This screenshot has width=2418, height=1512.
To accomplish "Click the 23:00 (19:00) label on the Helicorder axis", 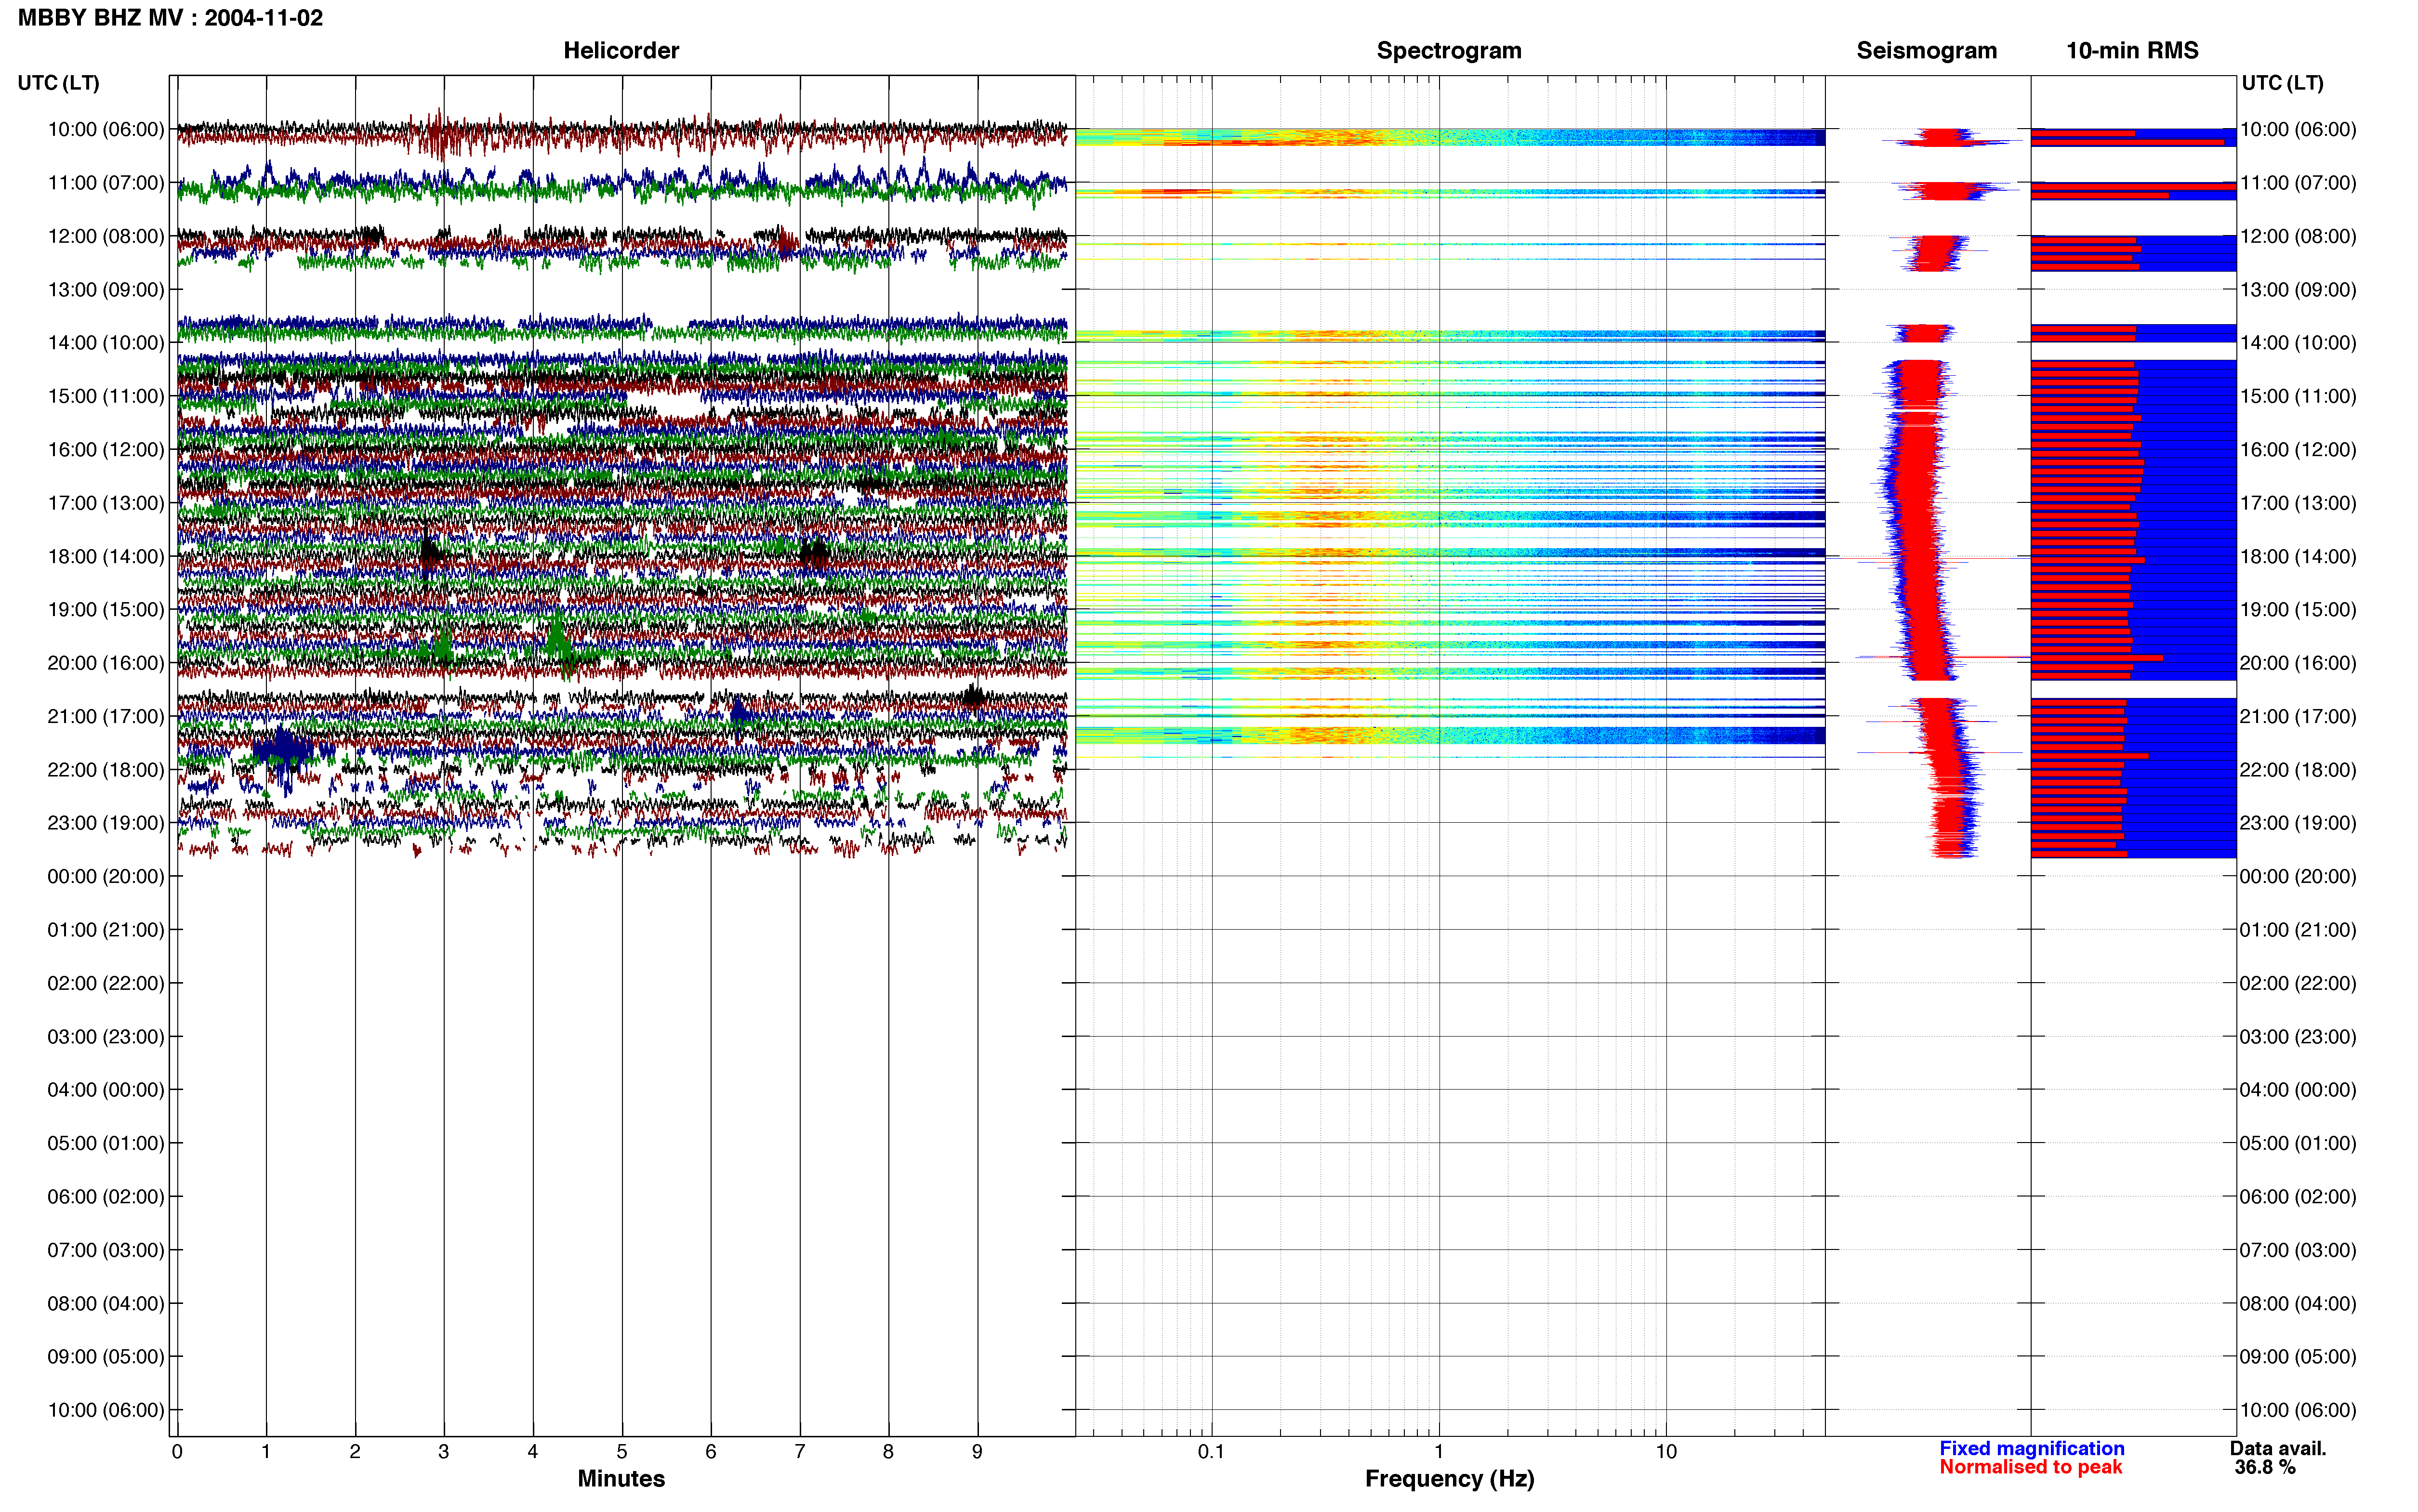I will tap(106, 823).
